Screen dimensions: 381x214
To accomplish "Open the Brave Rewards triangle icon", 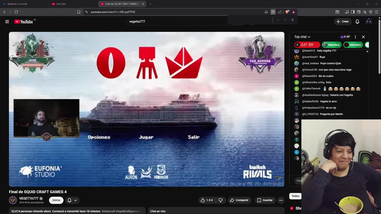I will tap(293, 12).
